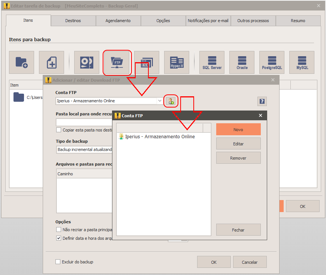Add a PostgreSQL database backup
Viewport: 326px width, 275px height.
(272, 62)
